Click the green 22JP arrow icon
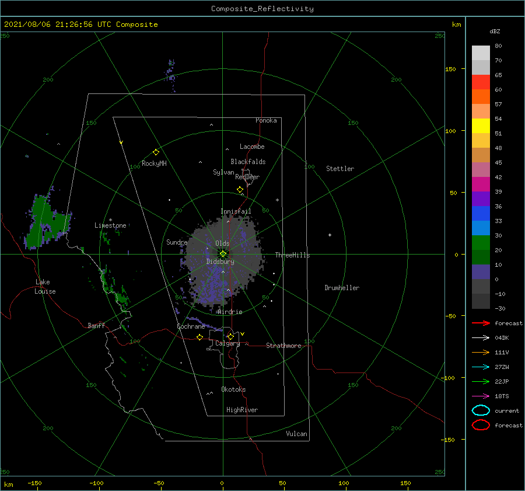Viewport: 525px width, 491px height. point(481,381)
